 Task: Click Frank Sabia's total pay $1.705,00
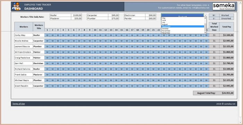tap(227, 74)
